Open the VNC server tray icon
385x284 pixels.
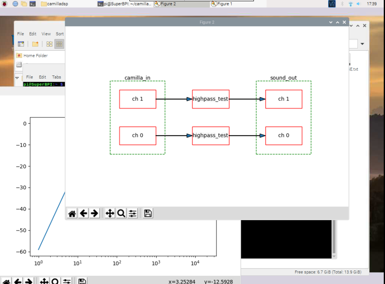[x=332, y=4]
